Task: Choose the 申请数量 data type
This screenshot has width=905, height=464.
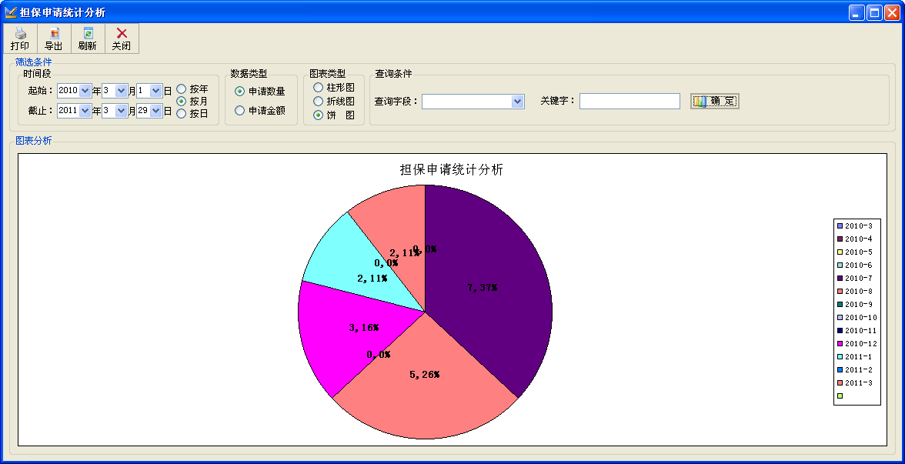Action: (x=239, y=91)
